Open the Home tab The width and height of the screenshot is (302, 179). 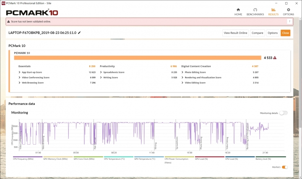point(238,12)
